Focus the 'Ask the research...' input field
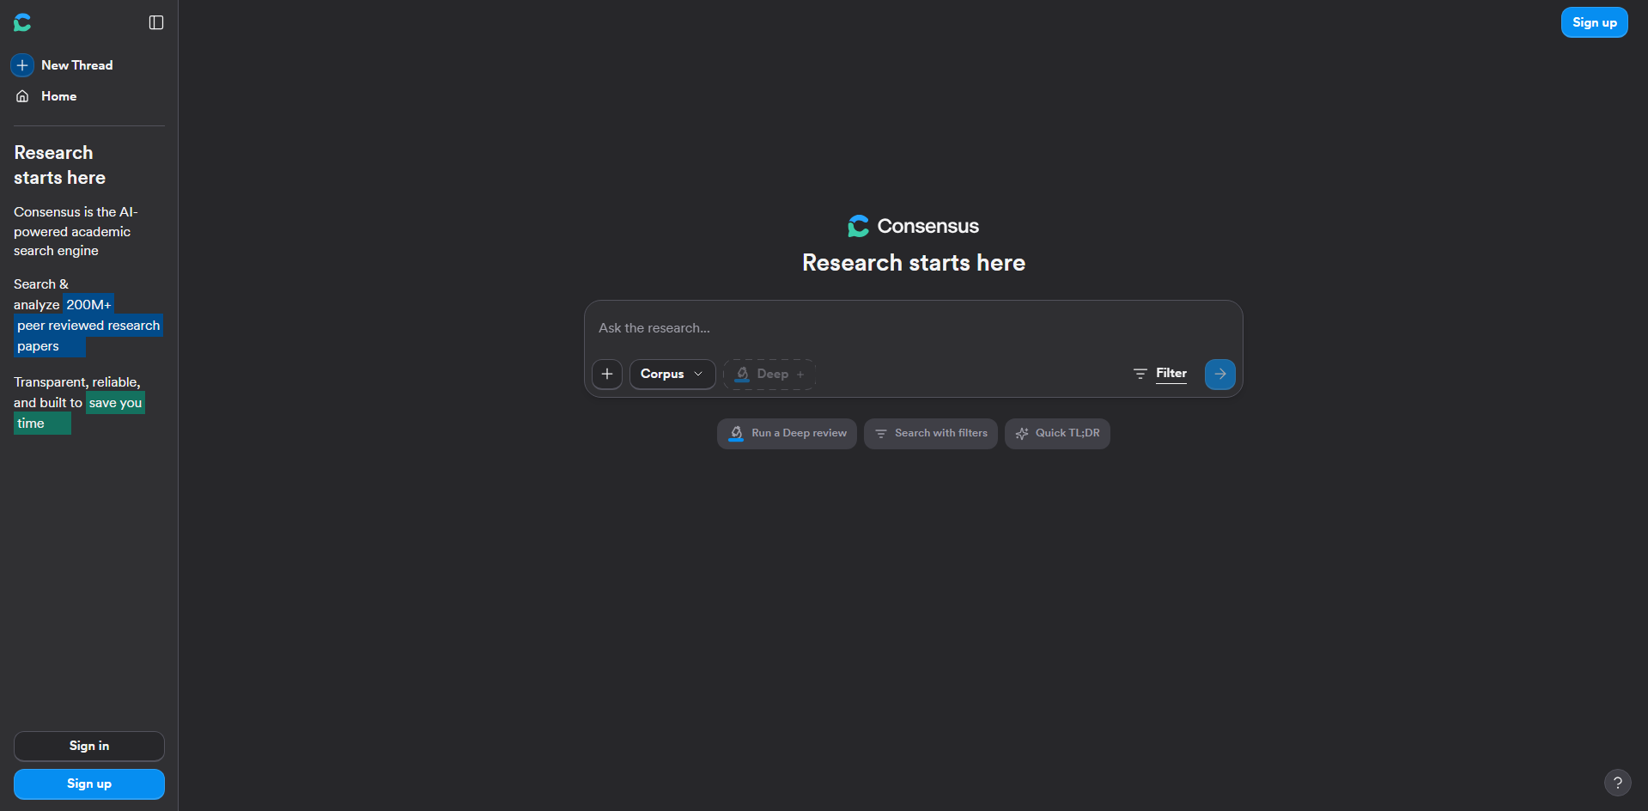This screenshot has height=811, width=1648. tap(913, 328)
